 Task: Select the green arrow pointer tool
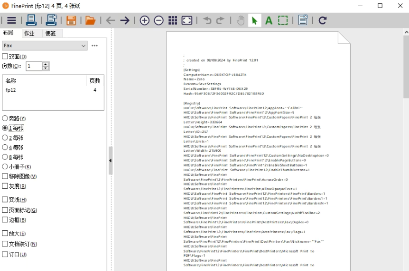(254, 20)
